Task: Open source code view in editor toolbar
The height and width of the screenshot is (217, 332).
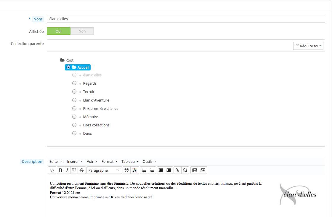Action: coord(52,170)
